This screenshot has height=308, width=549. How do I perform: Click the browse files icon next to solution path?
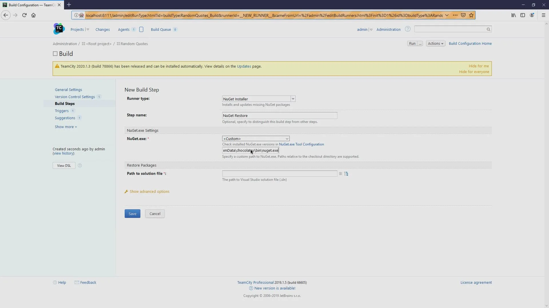(x=346, y=173)
